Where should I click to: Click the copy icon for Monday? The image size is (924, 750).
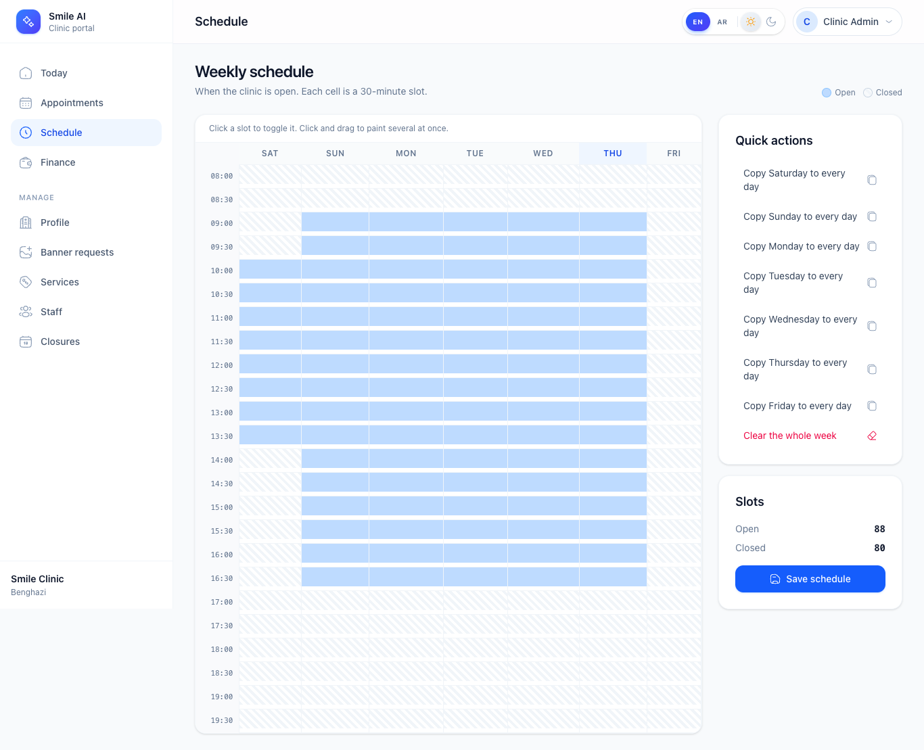[872, 246]
